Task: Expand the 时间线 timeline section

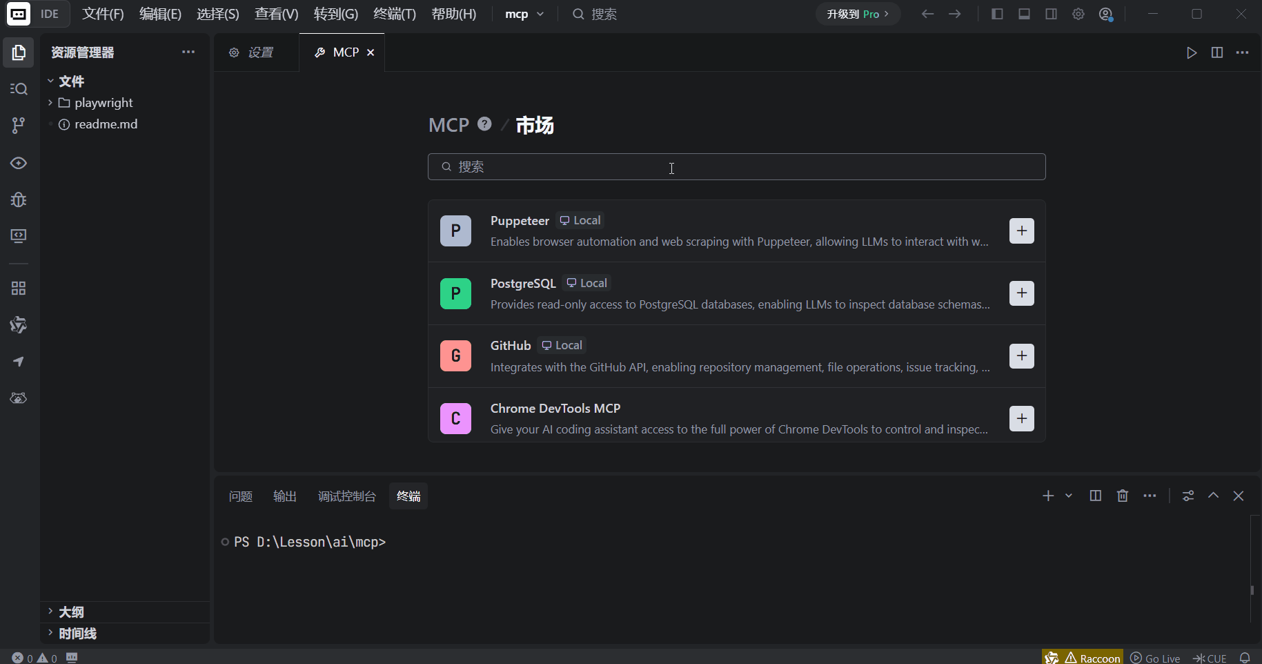Action: coord(125,634)
